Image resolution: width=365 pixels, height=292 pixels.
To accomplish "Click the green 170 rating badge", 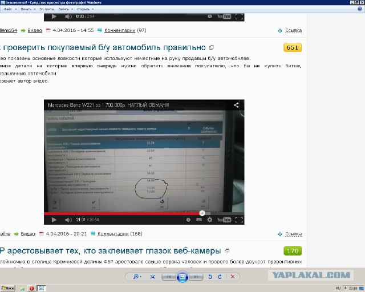I will pos(293,251).
